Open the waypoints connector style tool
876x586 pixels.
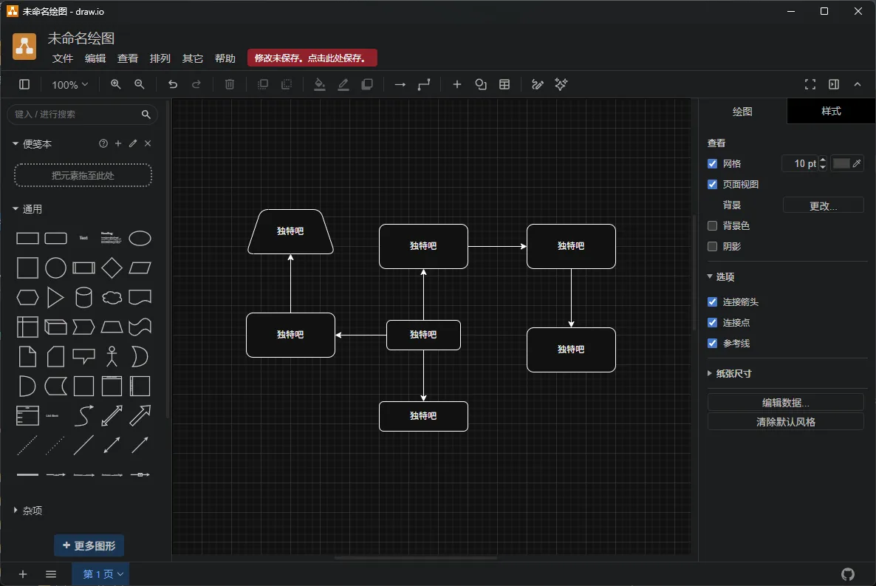point(424,84)
